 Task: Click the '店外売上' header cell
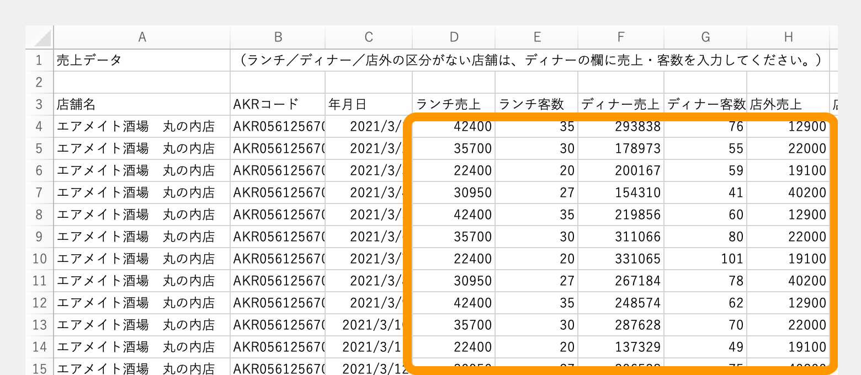point(788,104)
